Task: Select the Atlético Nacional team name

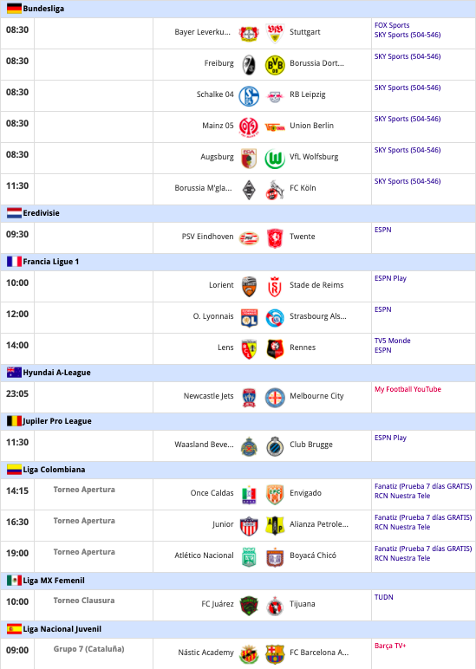Action: [204, 555]
